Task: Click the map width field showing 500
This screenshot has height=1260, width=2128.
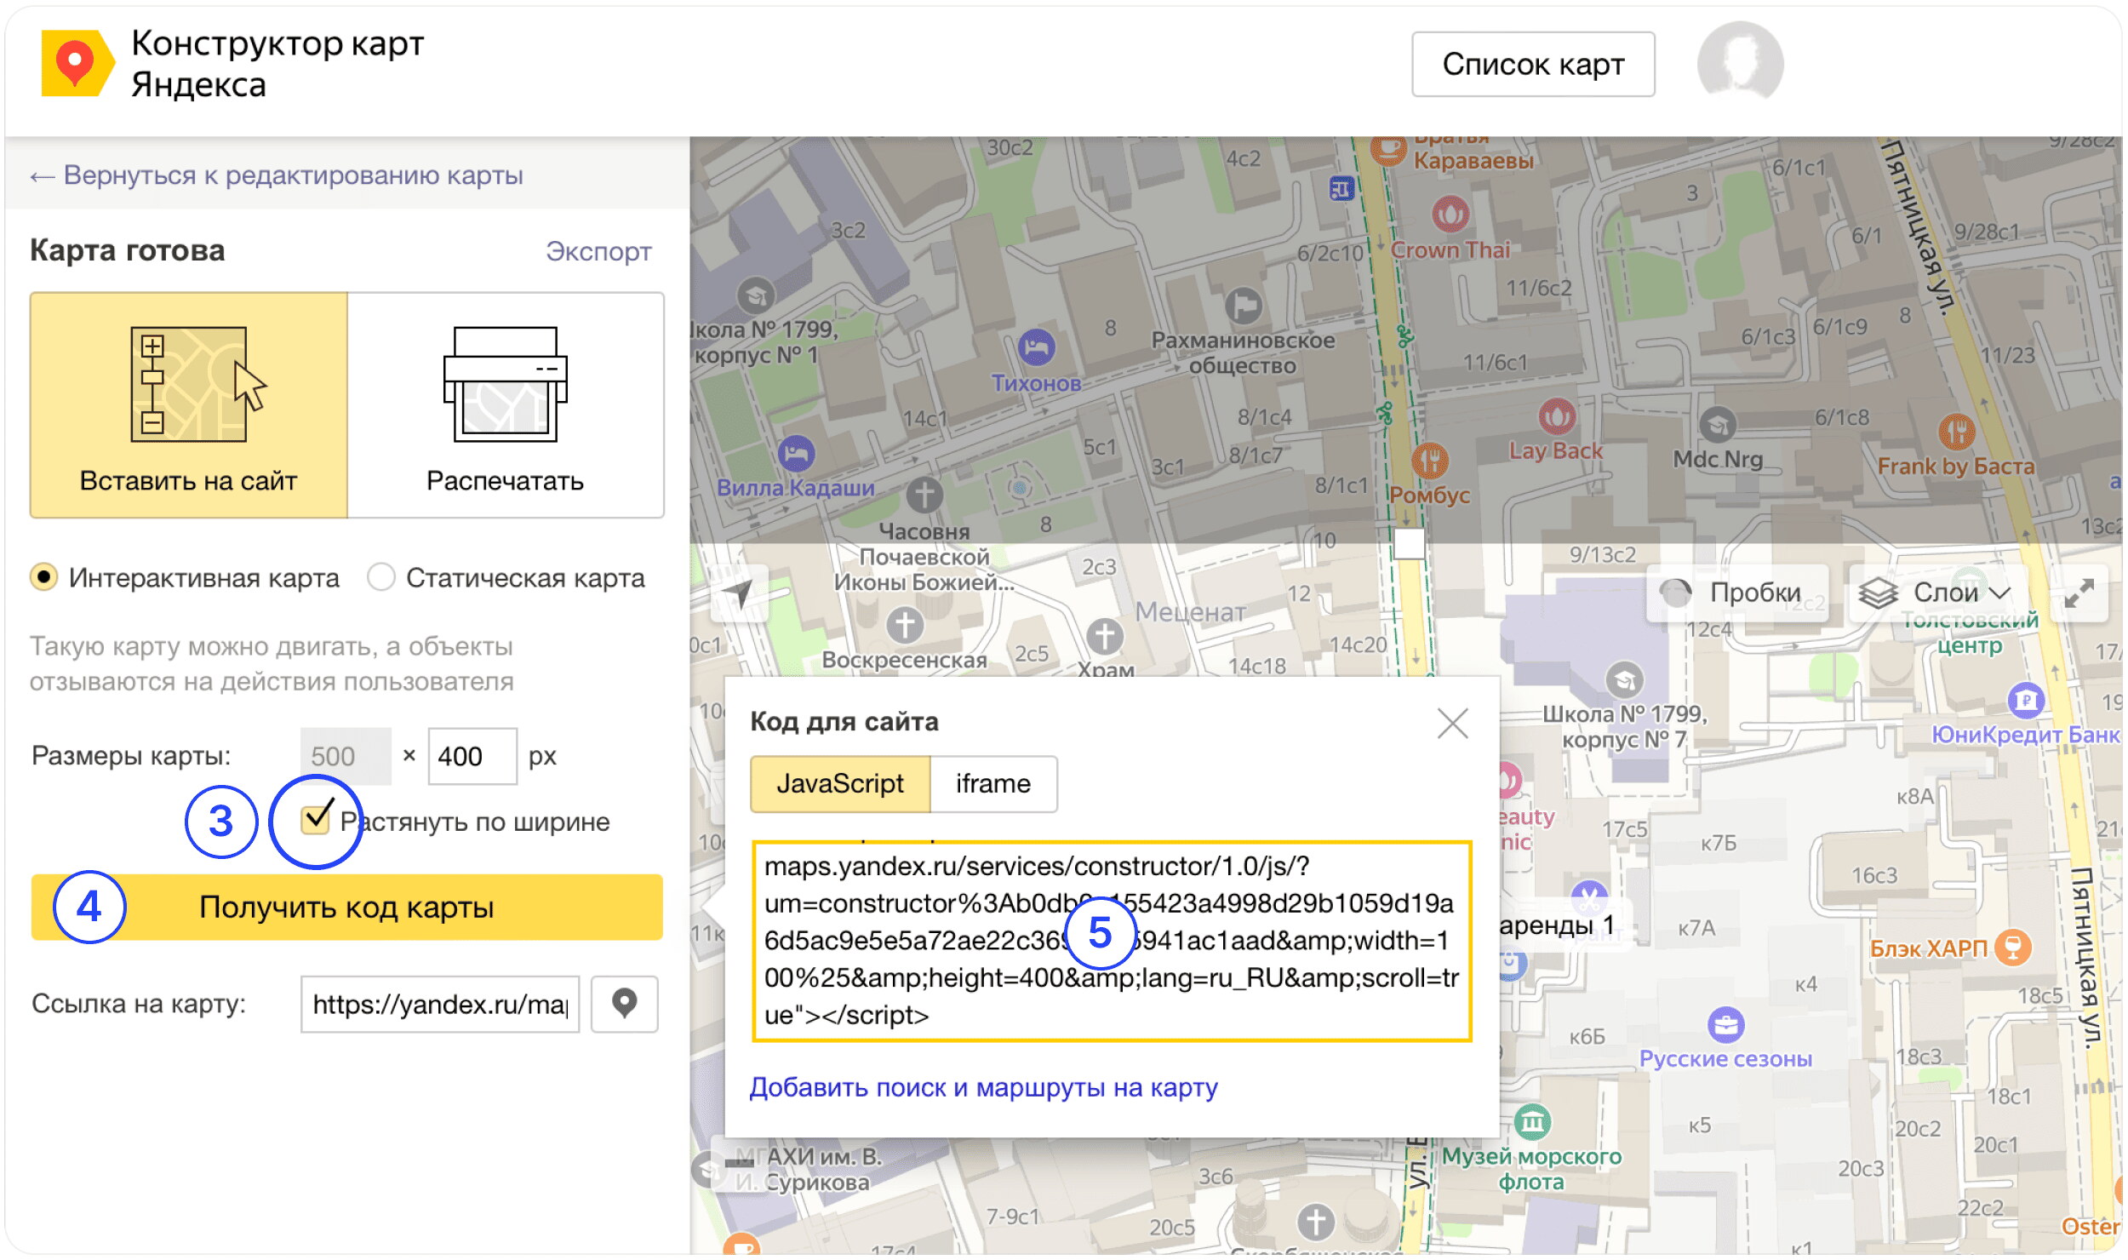Action: (346, 756)
